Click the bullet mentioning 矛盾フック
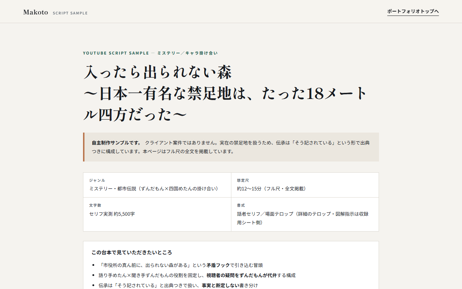The height and width of the screenshot is (289, 462). pos(181,265)
